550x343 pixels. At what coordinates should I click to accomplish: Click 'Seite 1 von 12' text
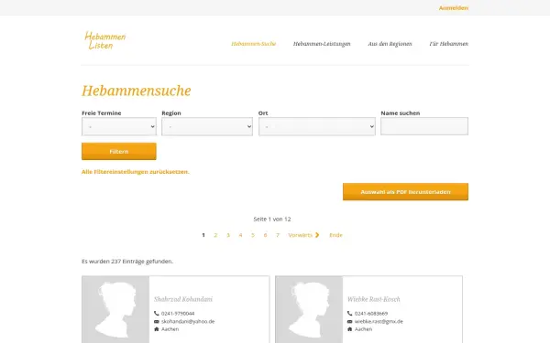[272, 220]
